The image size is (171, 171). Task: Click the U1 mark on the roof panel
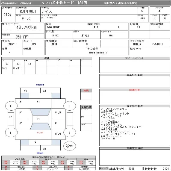coord(38,119)
